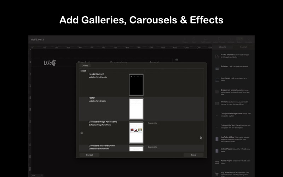Open the Collapsible Text Panel Demo thumbnail
The image size is (283, 177).
coord(136,148)
